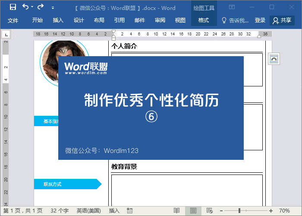The width and height of the screenshot is (302, 216).
Task: Switch to the 插入 ribbon tab
Action: [58, 20]
